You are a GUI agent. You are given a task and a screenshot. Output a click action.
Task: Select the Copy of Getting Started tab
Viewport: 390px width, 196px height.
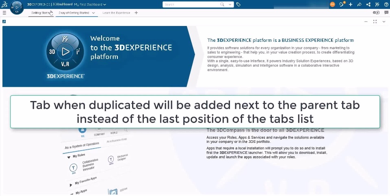pyautogui.click(x=74, y=13)
